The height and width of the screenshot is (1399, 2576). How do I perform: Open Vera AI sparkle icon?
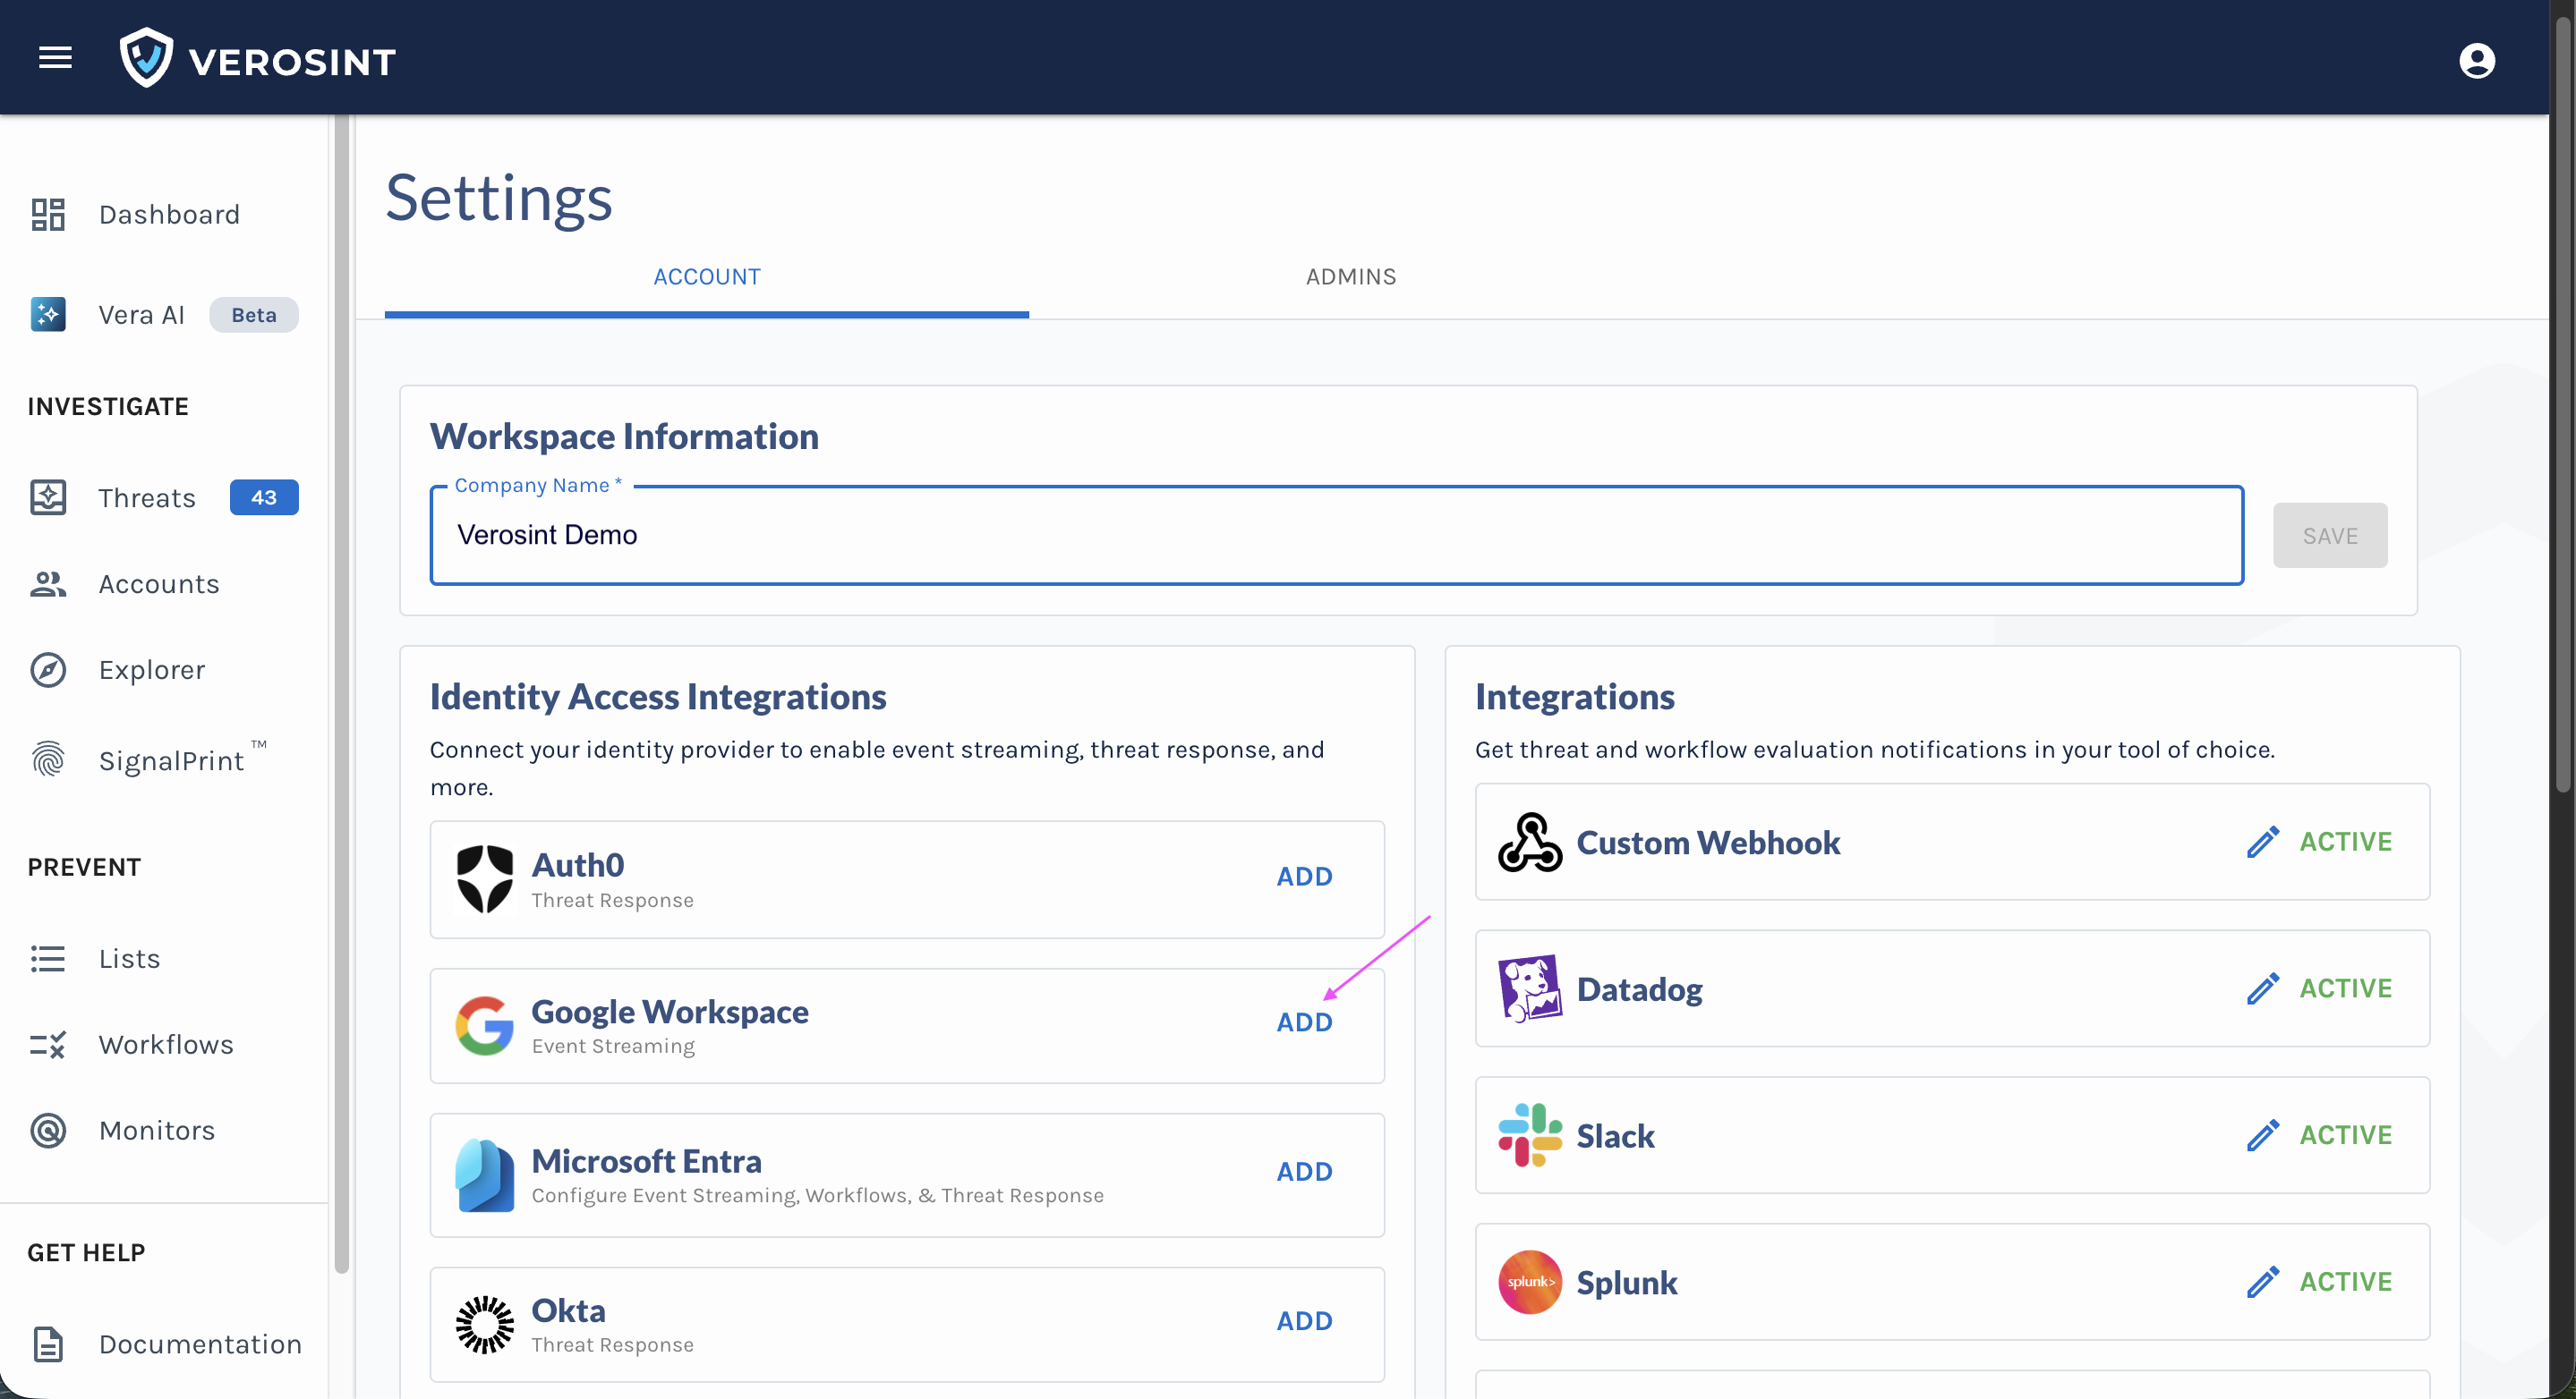tap(48, 315)
